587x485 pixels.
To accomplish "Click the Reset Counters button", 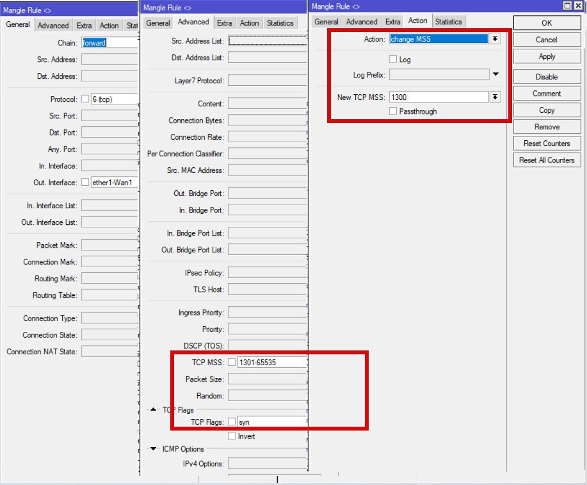I will (547, 144).
